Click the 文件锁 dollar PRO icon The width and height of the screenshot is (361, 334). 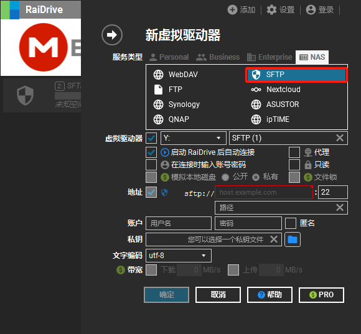coord(308,177)
